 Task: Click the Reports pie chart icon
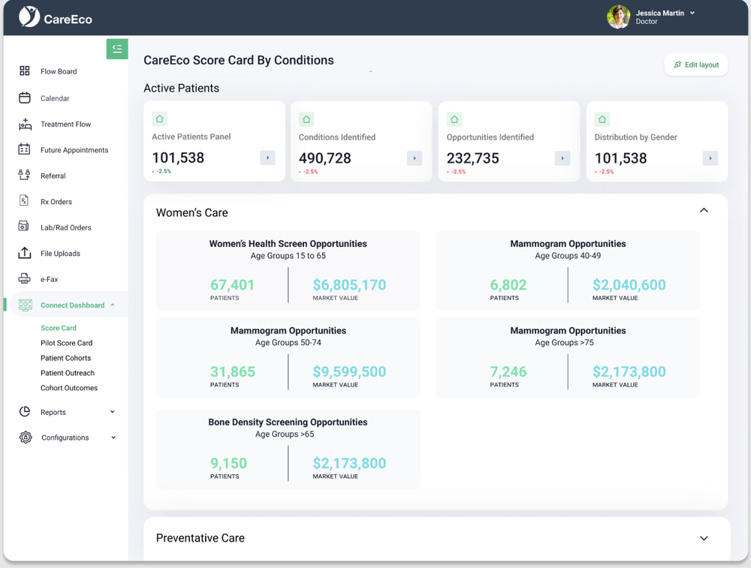tap(25, 411)
